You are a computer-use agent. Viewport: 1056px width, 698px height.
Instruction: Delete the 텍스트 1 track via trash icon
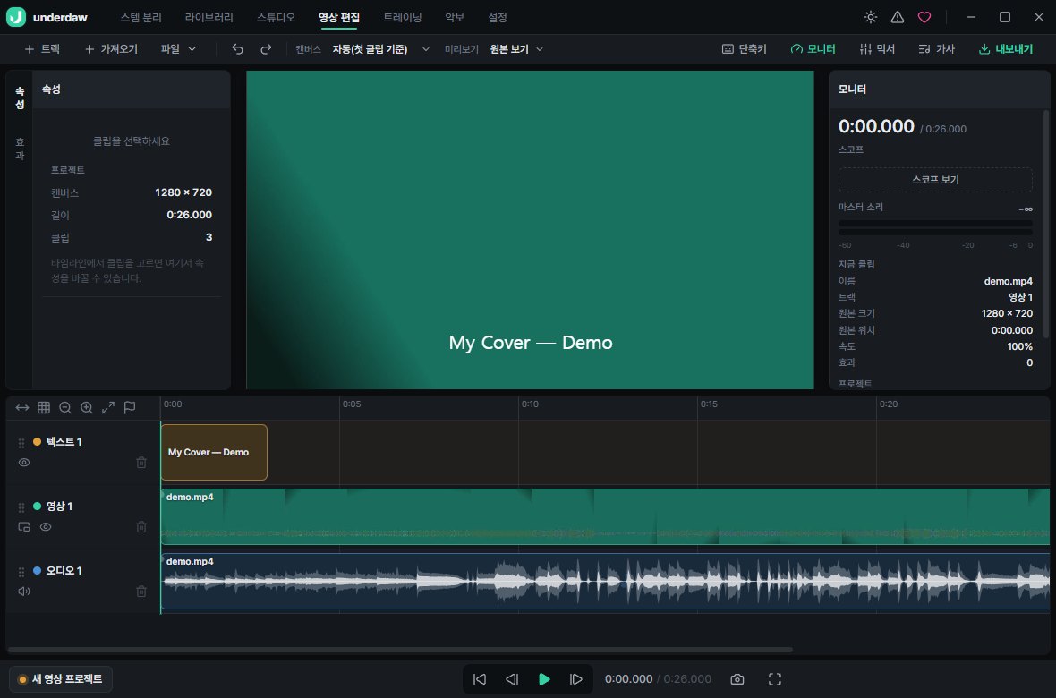[141, 462]
